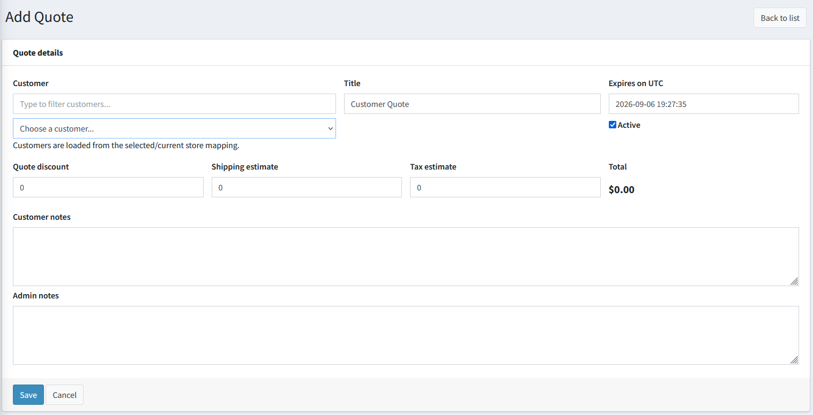813x415 pixels.
Task: Save the new quote
Action: 28,395
